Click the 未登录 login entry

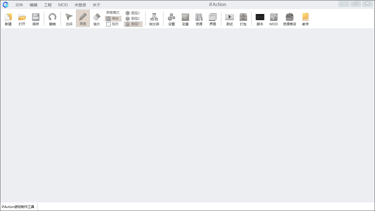point(80,5)
